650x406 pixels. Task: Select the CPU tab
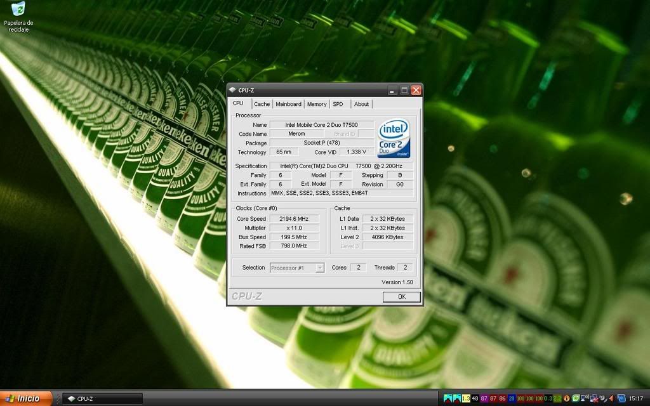[238, 103]
